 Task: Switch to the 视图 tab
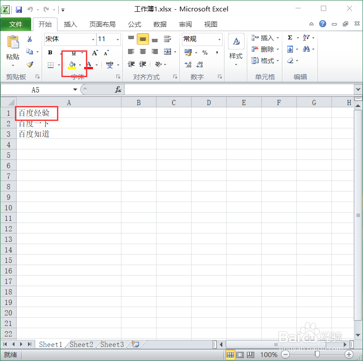211,24
